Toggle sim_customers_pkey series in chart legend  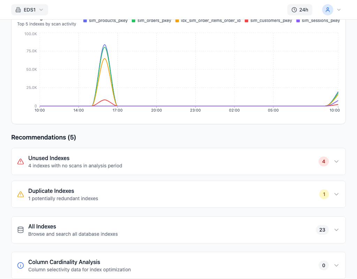[x=271, y=21]
